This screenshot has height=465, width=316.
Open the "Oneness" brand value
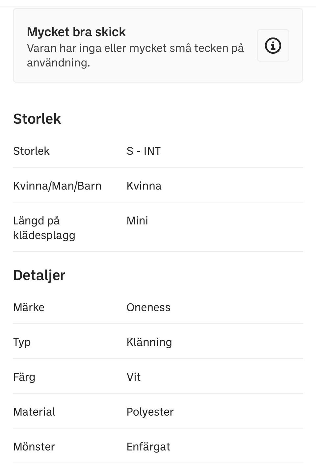[148, 307]
